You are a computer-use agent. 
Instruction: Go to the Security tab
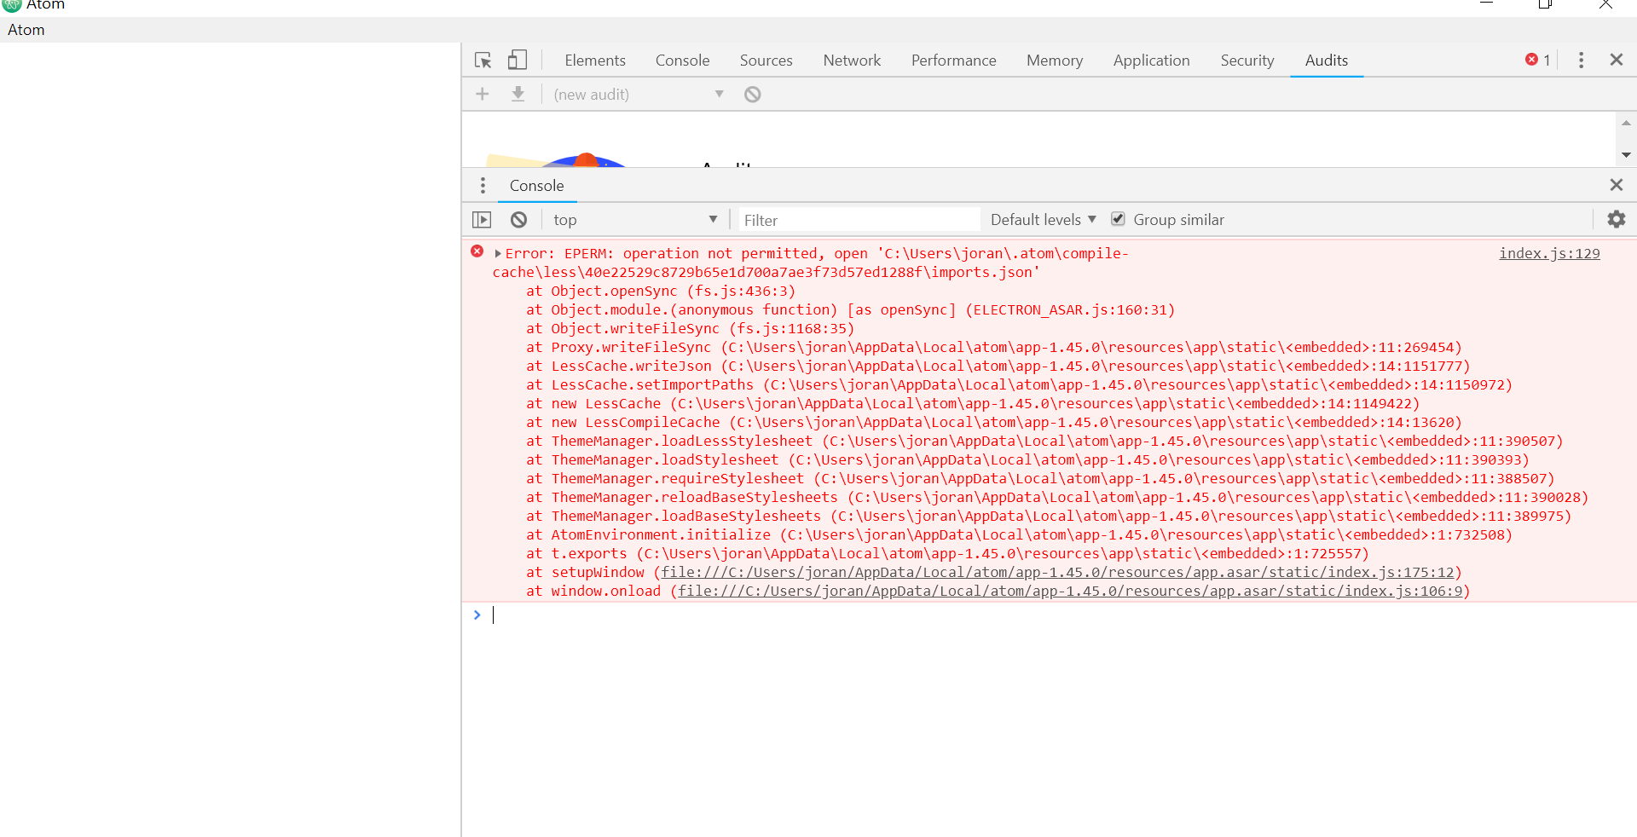1247,61
